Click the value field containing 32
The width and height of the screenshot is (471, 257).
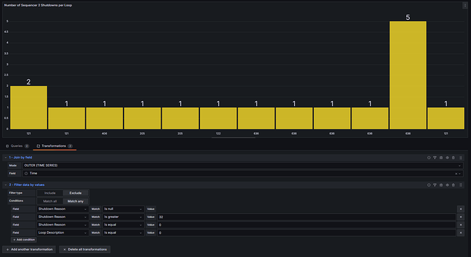(x=306, y=217)
